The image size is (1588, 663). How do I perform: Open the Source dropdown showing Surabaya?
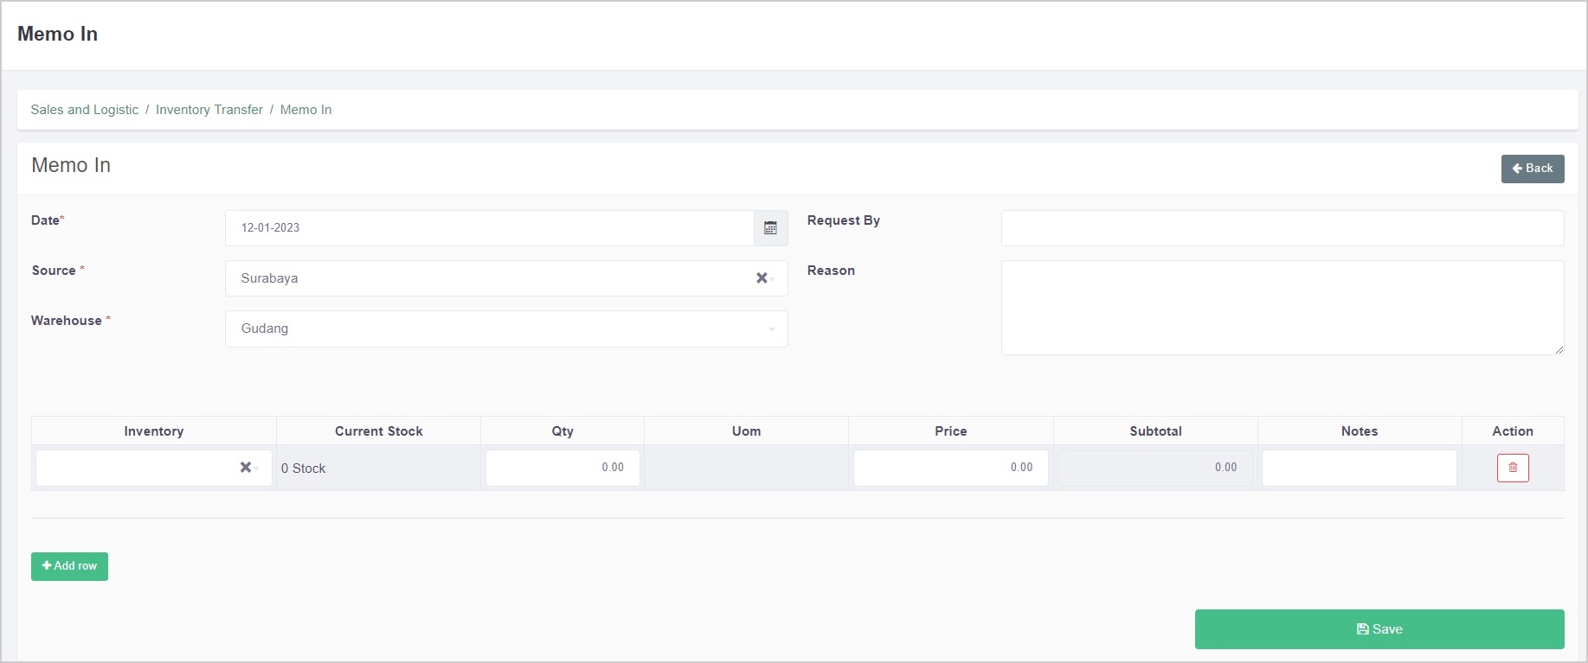[493, 278]
